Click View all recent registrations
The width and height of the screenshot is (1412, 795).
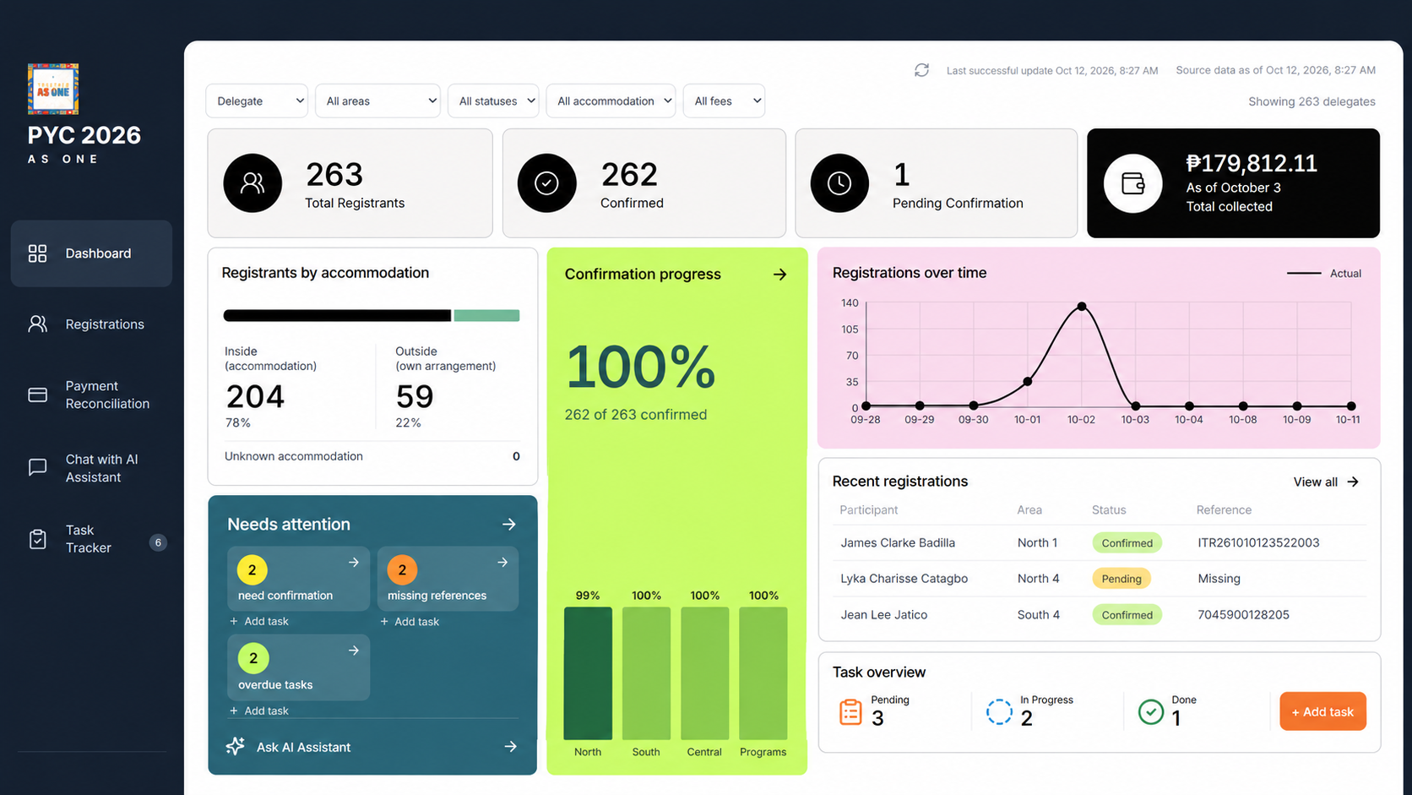tap(1326, 482)
